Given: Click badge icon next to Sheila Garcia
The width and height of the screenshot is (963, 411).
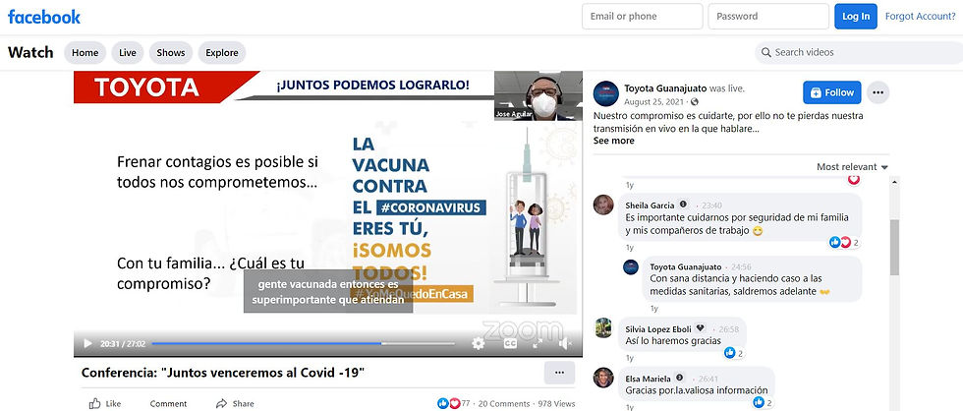Looking at the screenshot, I should pyautogui.click(x=683, y=205).
